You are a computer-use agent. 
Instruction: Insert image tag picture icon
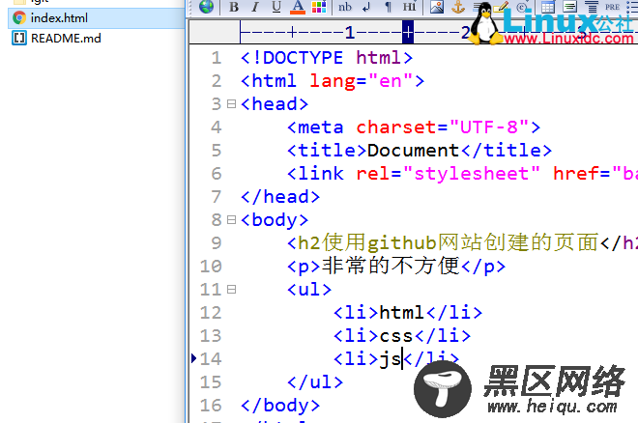coord(437,7)
